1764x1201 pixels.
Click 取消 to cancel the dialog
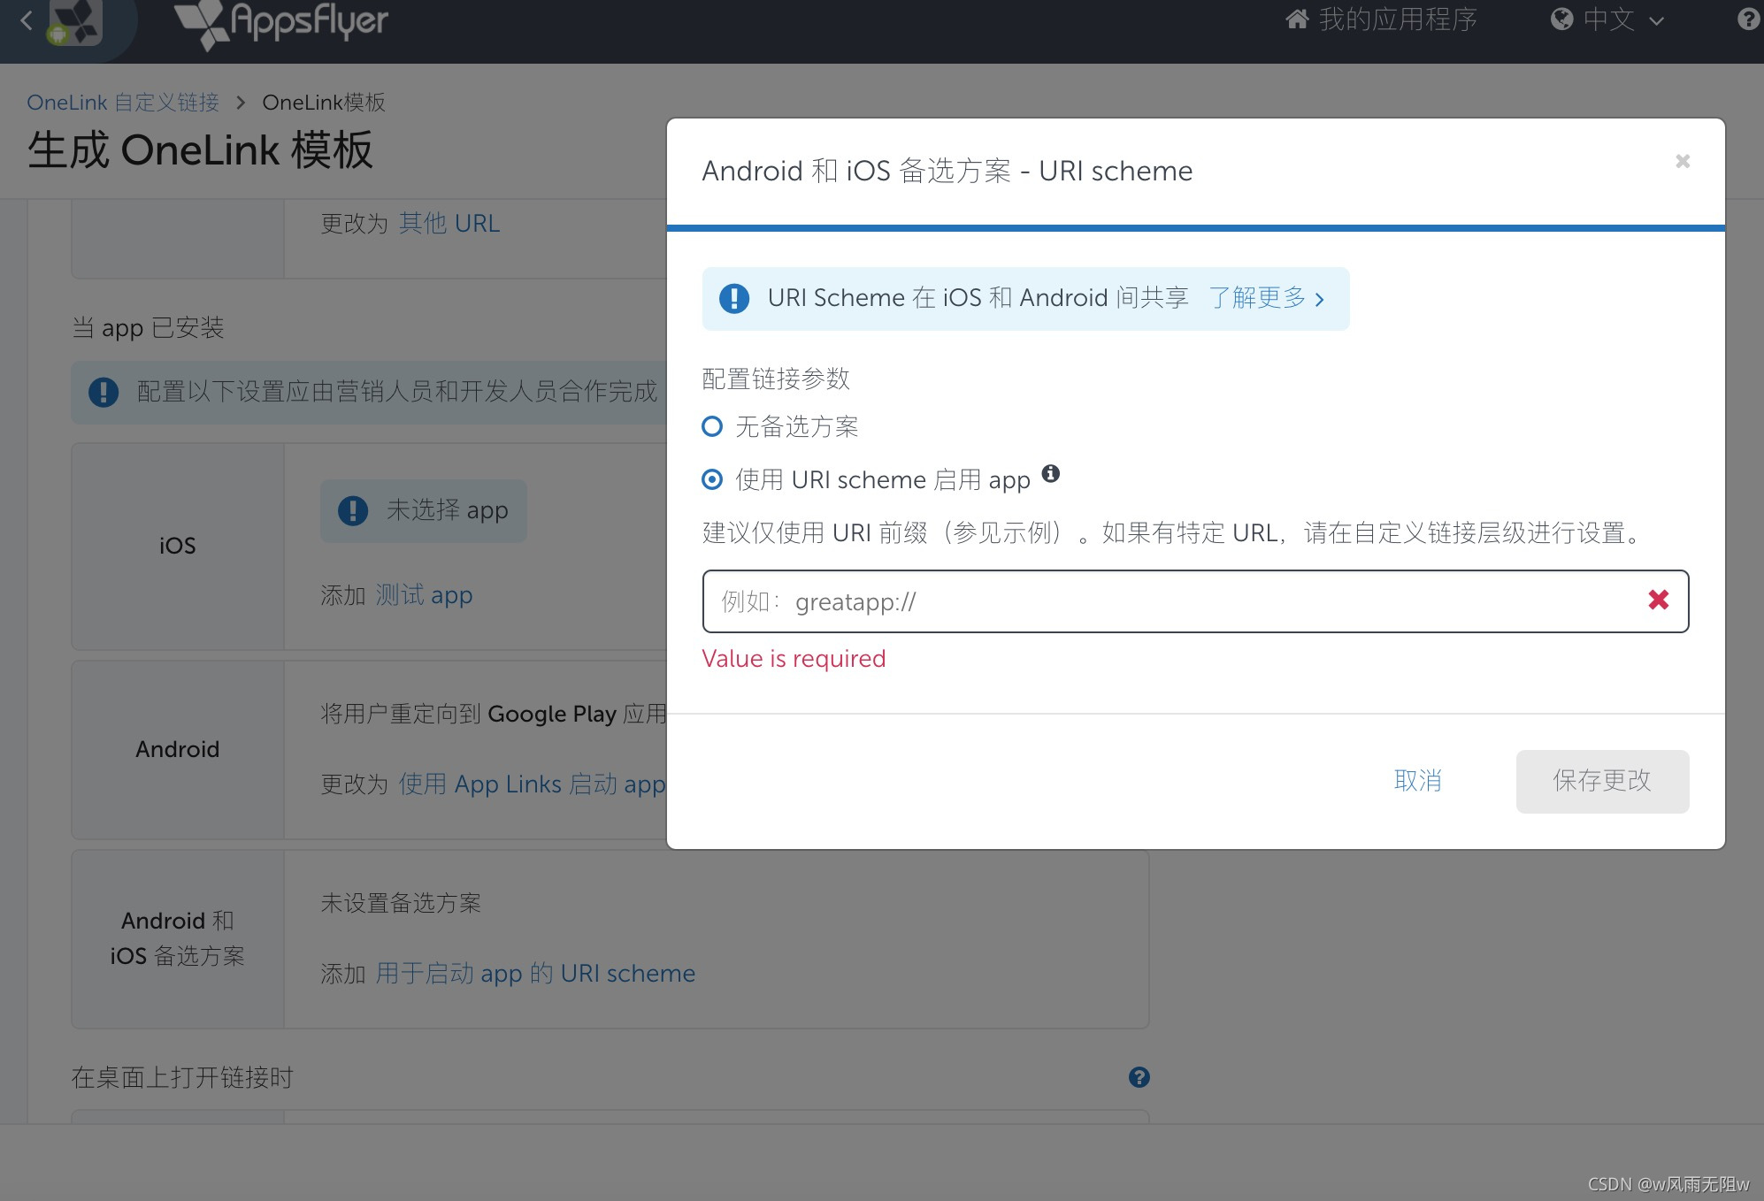[x=1418, y=781]
